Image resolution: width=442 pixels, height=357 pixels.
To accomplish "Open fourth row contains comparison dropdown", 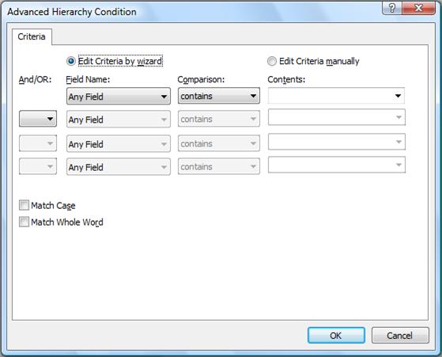I will coord(219,166).
